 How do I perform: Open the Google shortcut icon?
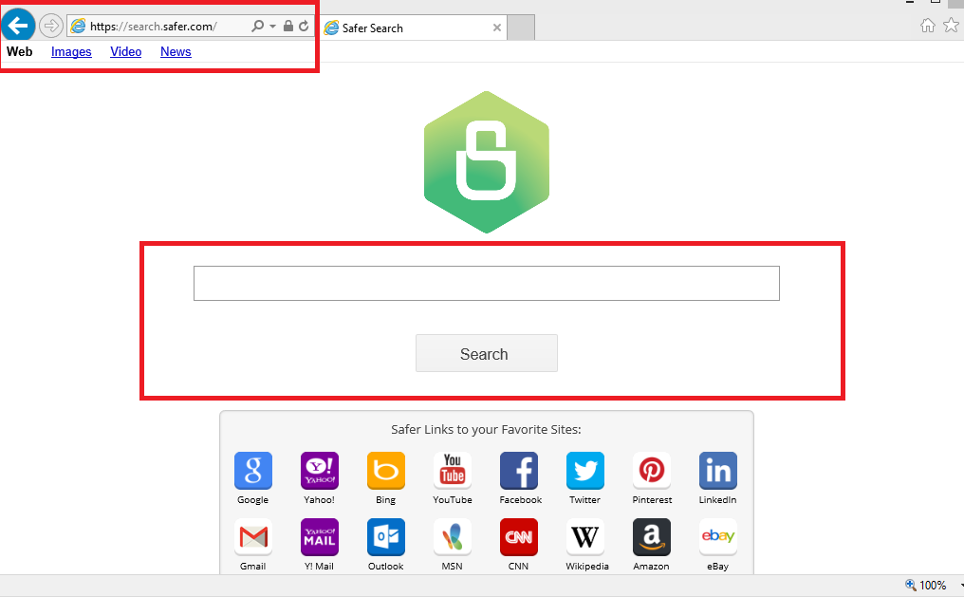tap(253, 471)
